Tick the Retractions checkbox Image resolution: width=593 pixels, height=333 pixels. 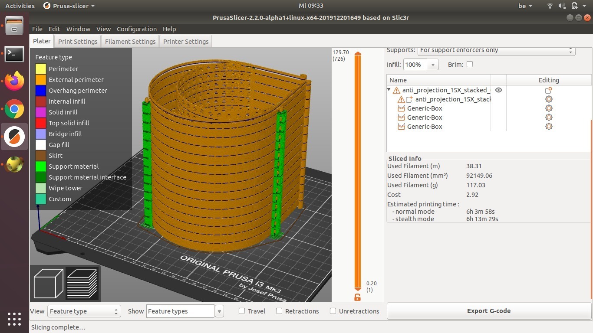[279, 311]
